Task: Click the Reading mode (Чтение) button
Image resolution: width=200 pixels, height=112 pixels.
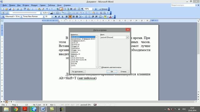Action: tap(103, 9)
